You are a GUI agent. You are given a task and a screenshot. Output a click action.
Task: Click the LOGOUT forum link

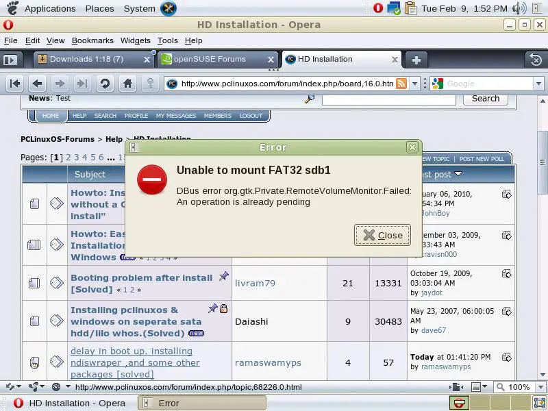(251, 116)
